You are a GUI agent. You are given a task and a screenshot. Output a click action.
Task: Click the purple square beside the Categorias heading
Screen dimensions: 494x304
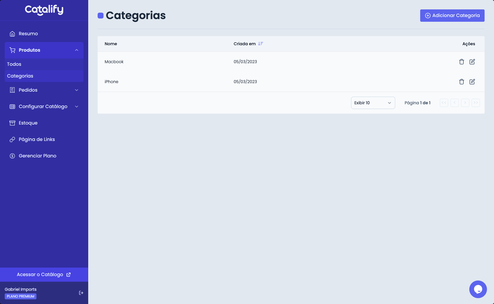101,16
